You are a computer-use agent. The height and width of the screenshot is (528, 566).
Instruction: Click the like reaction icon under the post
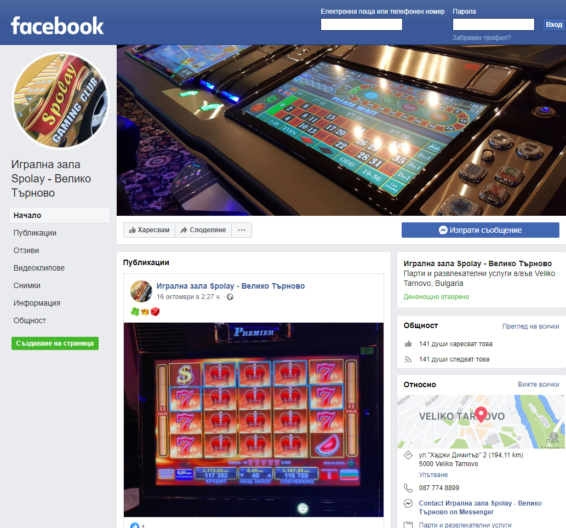click(135, 526)
